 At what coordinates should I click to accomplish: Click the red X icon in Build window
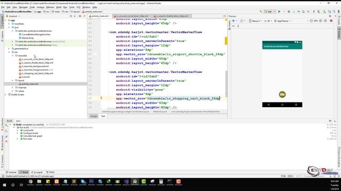6,142
